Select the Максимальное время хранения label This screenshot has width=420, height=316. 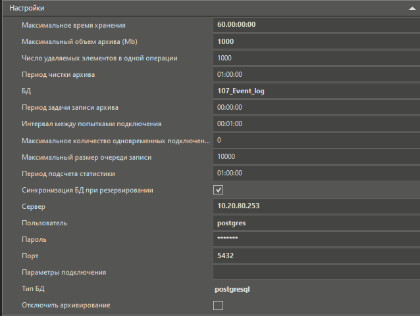[74, 25]
